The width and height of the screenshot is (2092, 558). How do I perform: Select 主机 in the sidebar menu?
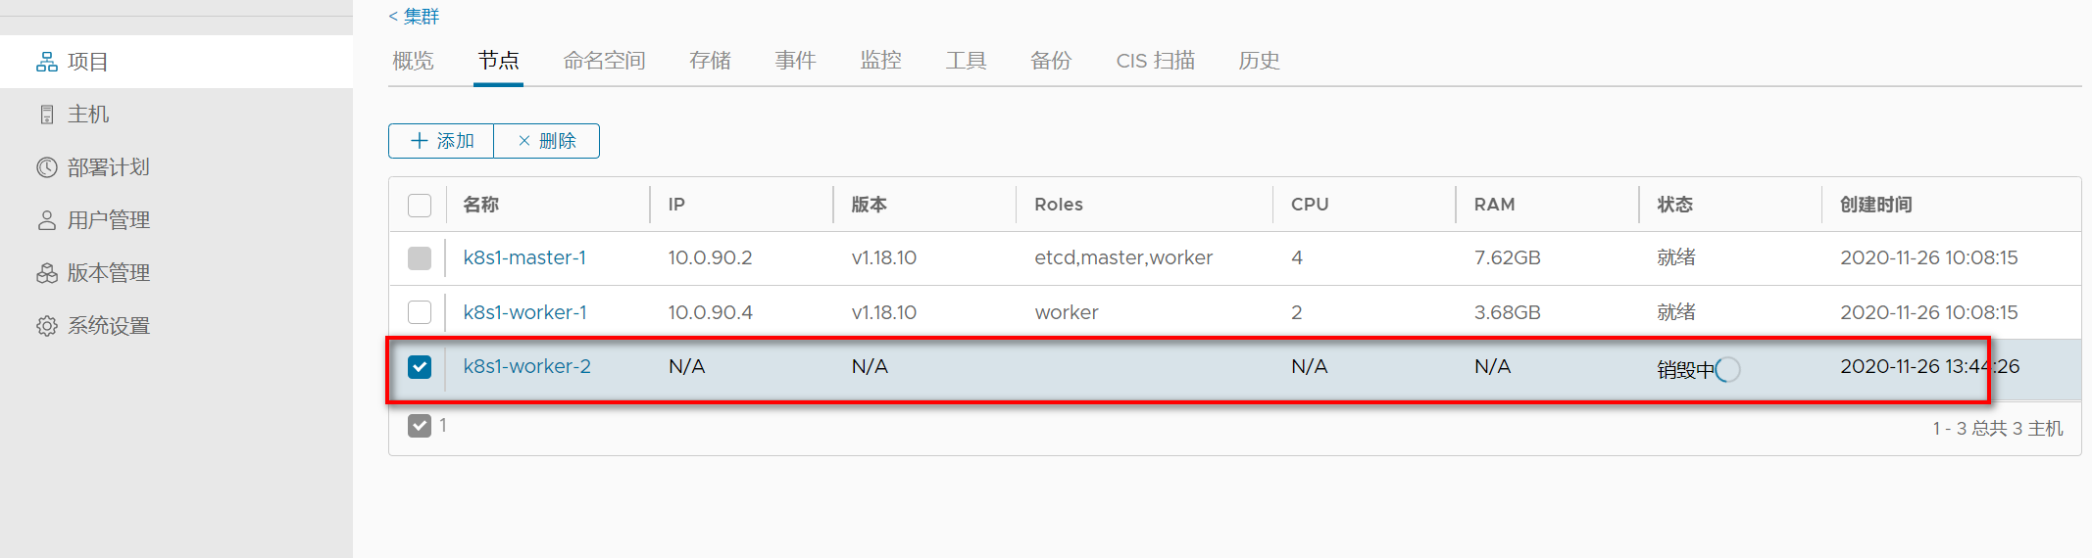pyautogui.click(x=176, y=115)
